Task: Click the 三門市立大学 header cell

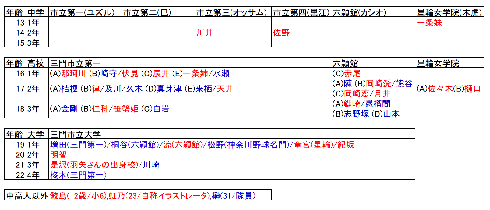Action: tap(232, 134)
